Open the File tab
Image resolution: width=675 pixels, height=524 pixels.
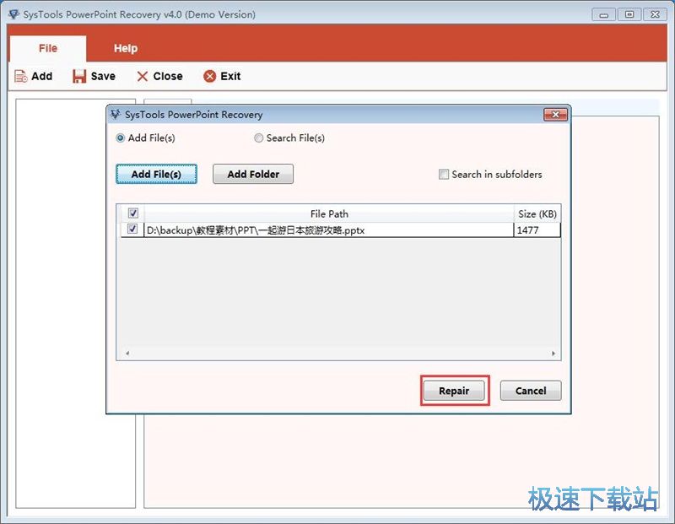[x=48, y=48]
